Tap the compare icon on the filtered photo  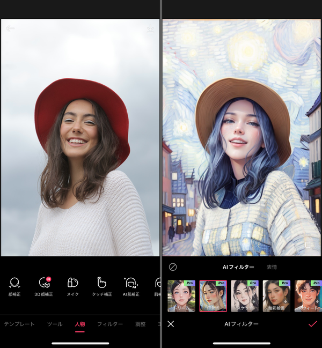(308, 245)
